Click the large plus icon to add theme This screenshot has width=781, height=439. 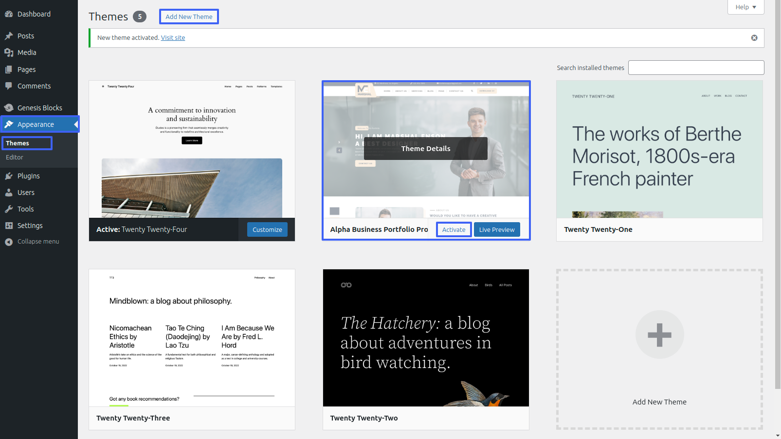(x=659, y=334)
